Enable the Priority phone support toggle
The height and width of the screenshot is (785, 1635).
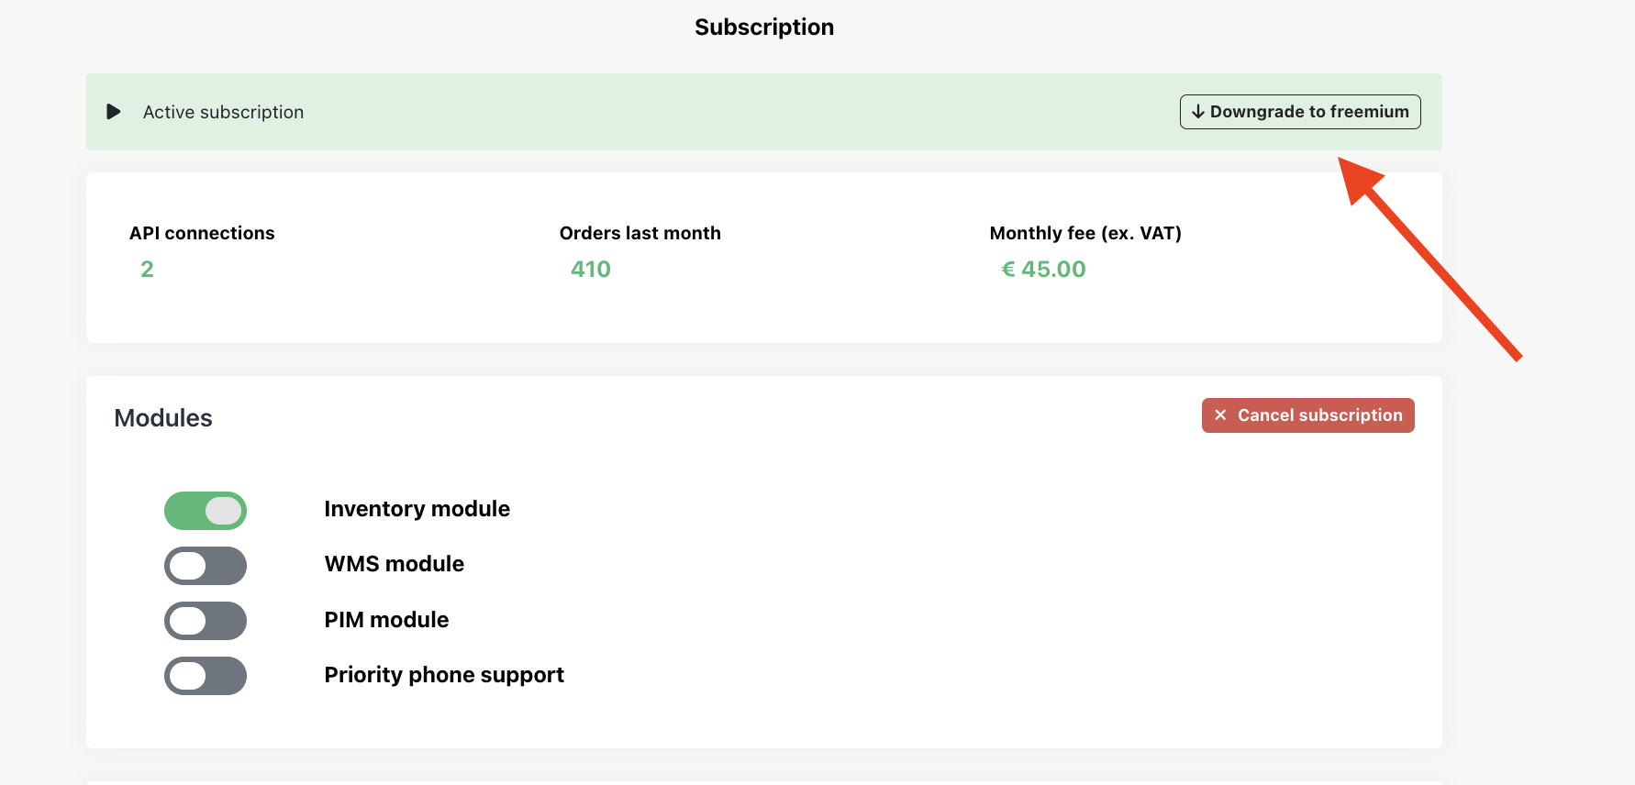coord(206,676)
